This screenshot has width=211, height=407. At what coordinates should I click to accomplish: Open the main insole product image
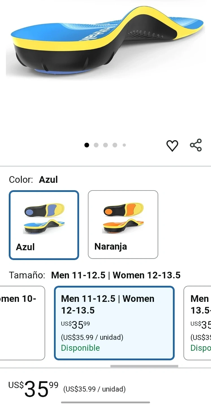pyautogui.click(x=105, y=42)
